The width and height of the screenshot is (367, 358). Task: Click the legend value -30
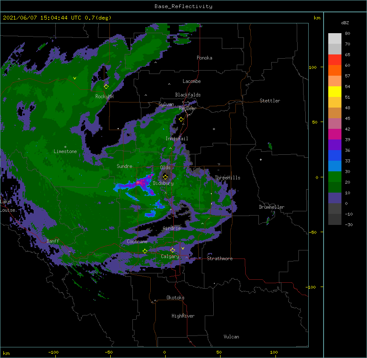coord(349,224)
